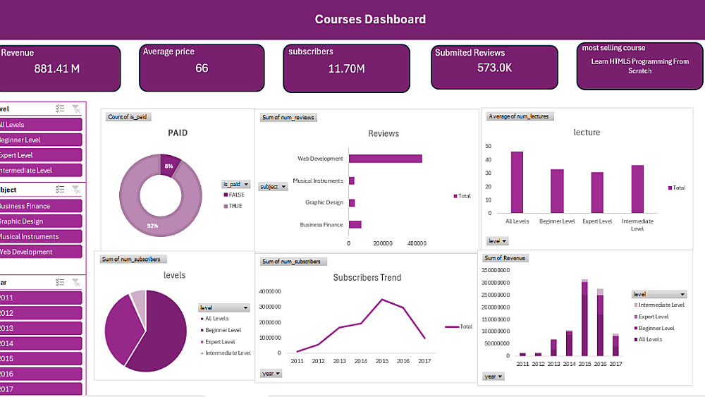Image resolution: width=705 pixels, height=397 pixels.
Task: Open is_paid dropdown in PAID chart
Action: [236, 184]
